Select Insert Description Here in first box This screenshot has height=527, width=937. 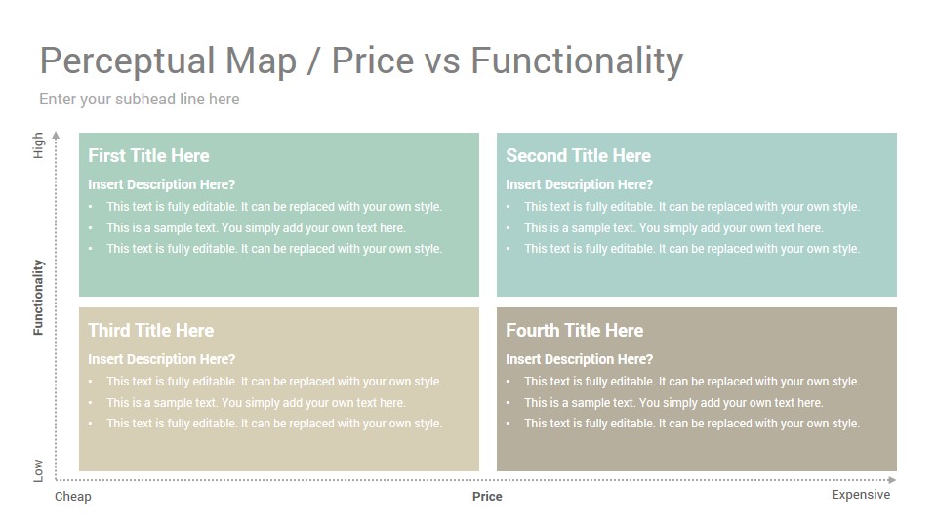coord(161,184)
